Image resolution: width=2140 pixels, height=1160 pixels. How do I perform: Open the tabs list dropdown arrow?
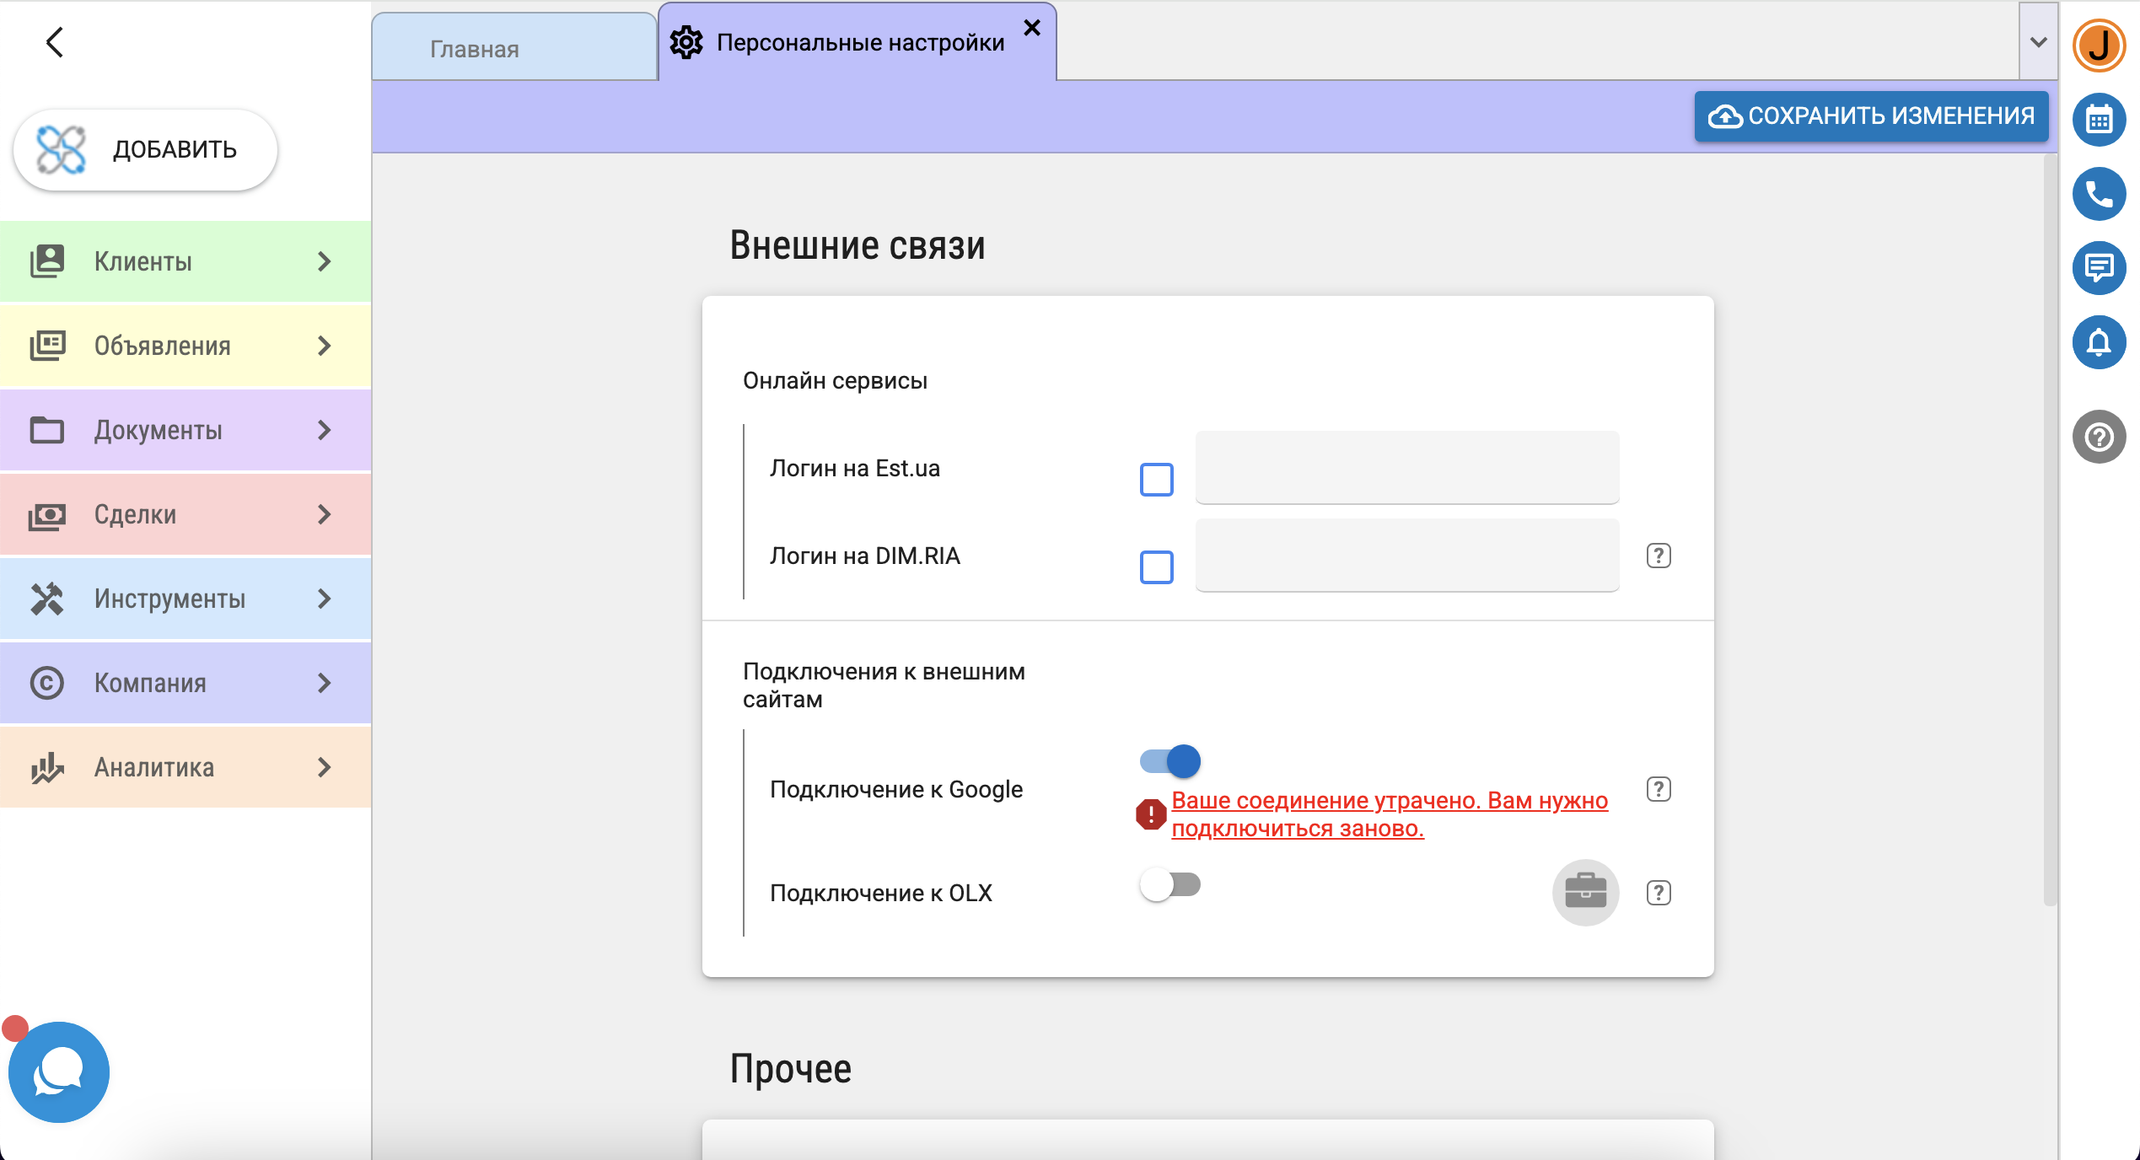coord(2038,42)
